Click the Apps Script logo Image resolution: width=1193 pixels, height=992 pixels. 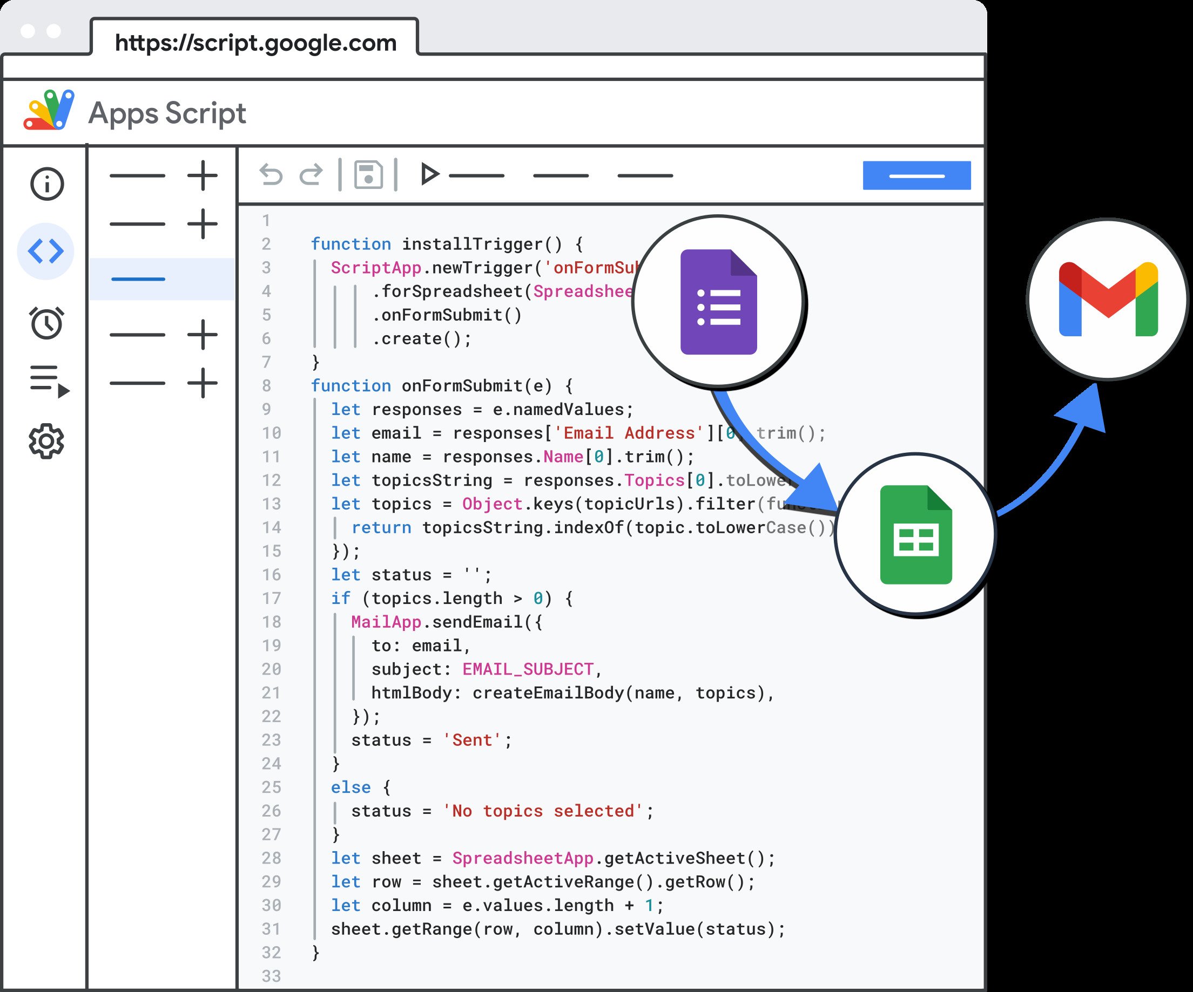49,110
